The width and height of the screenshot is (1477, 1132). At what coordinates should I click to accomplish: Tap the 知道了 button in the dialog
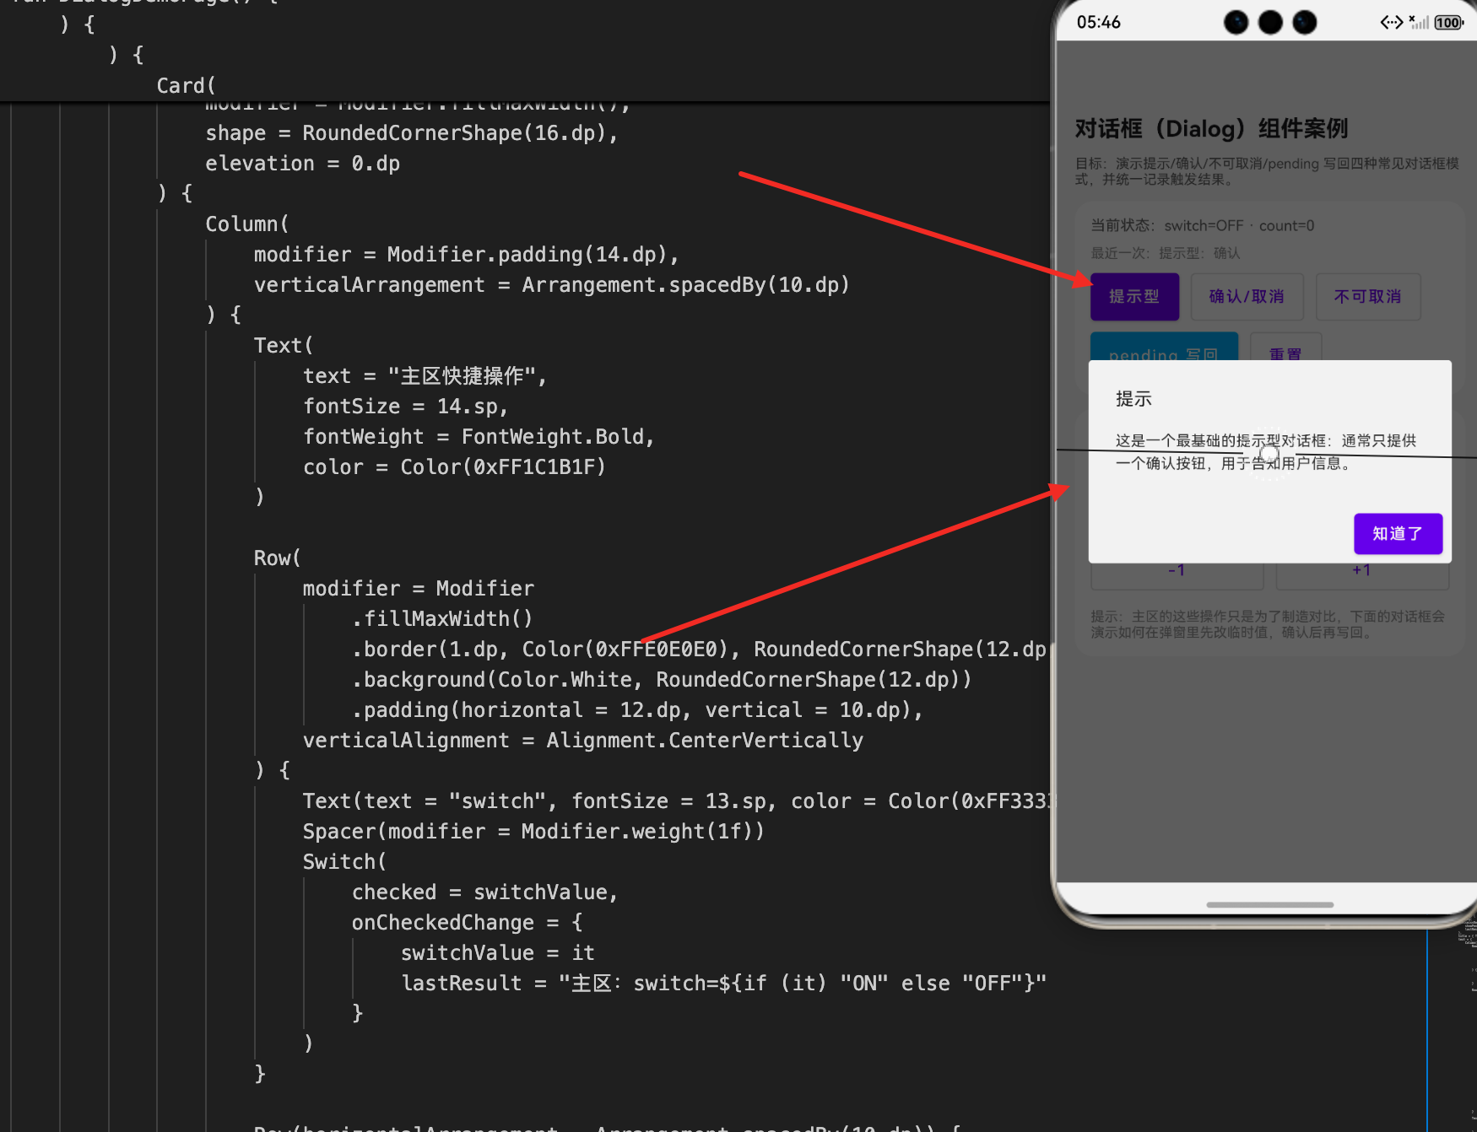(x=1398, y=533)
